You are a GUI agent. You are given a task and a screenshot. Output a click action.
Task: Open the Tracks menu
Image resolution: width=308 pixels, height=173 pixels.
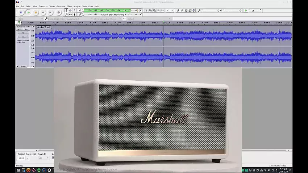pos(52,6)
